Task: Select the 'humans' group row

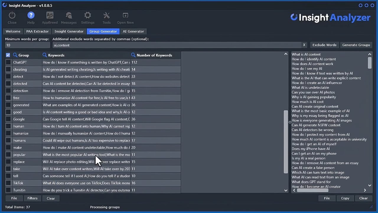Action: (93, 141)
